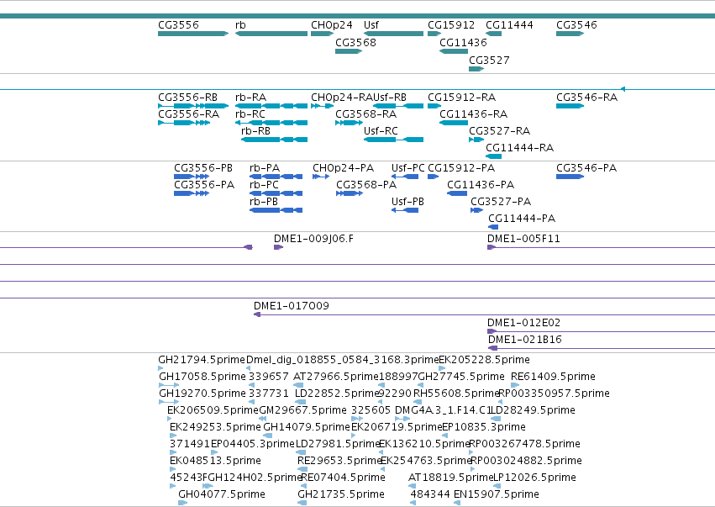Select the rb-RB transcript glyph
The image size is (715, 507).
coord(275,140)
